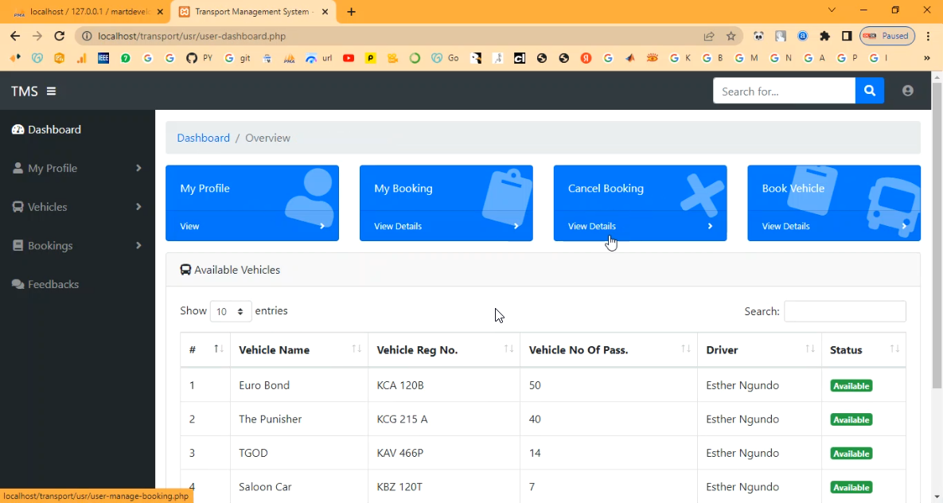This screenshot has width=943, height=503.
Task: Expand the My Profile sidebar menu
Action: (76, 169)
